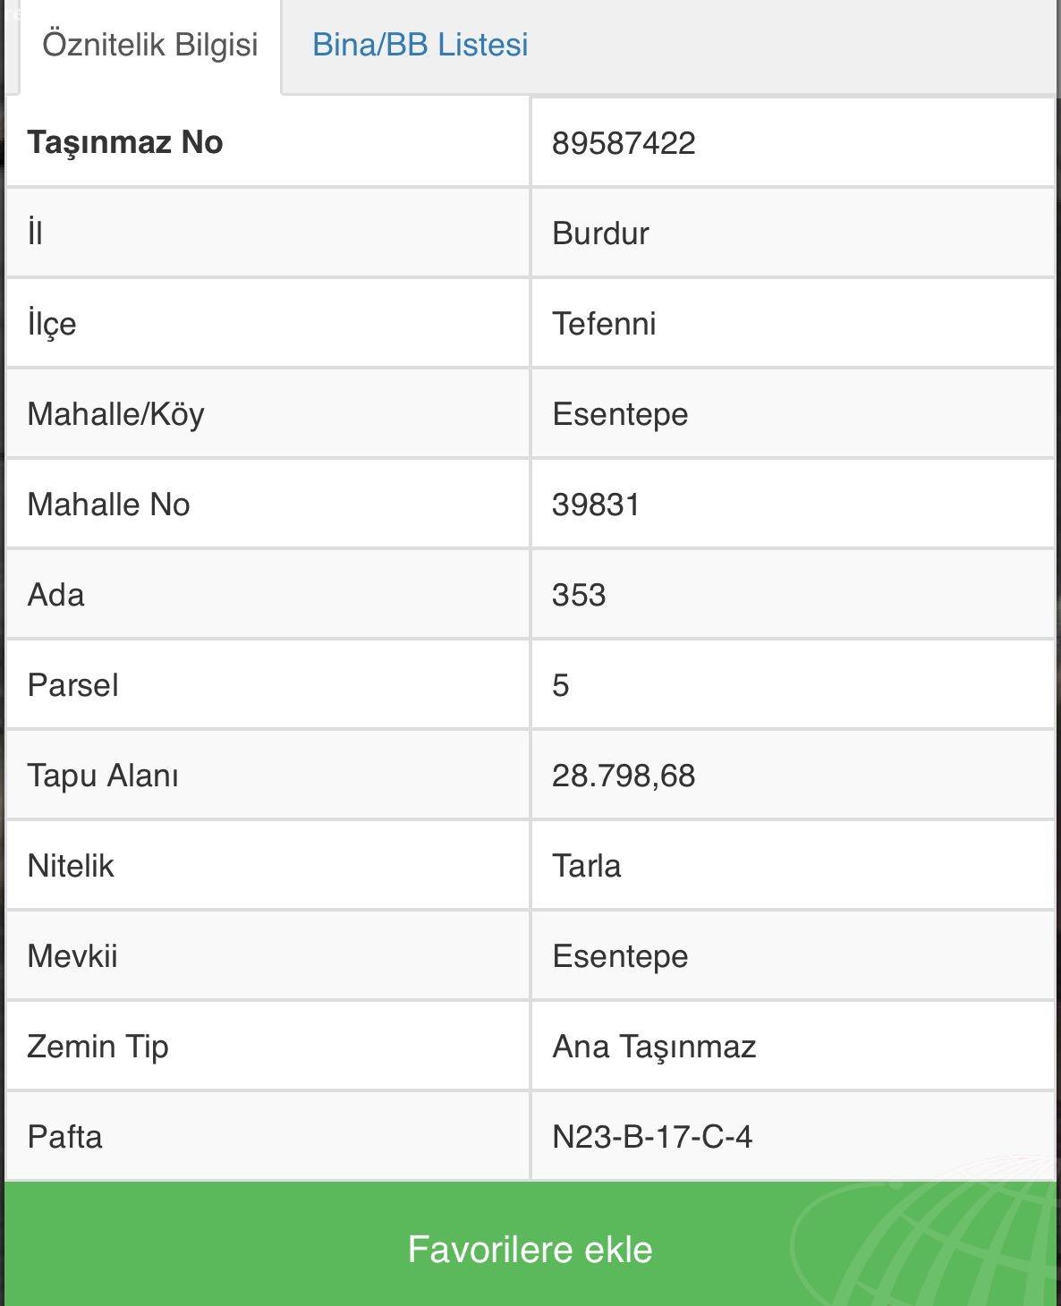Select the Pafta row label
Image resolution: width=1061 pixels, height=1306 pixels.
tap(64, 1137)
